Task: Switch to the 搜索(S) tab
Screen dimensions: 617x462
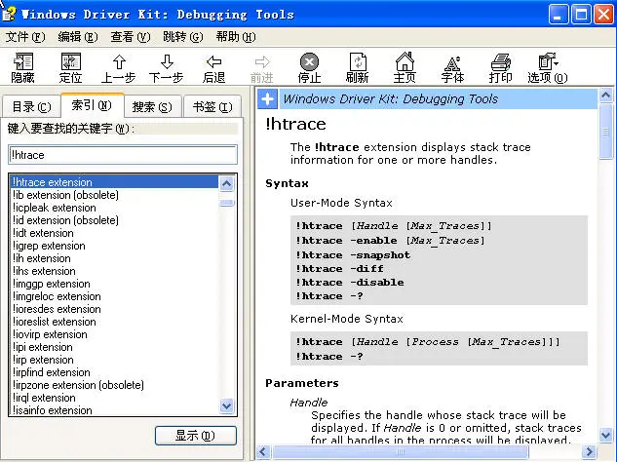Action: coord(152,106)
